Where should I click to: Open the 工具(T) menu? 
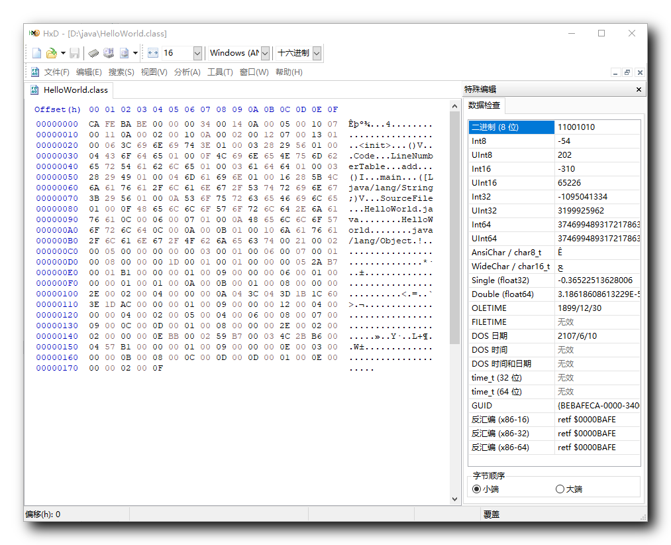(x=220, y=72)
